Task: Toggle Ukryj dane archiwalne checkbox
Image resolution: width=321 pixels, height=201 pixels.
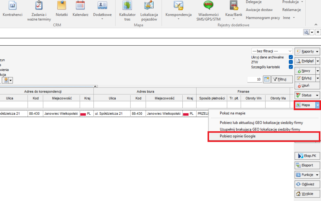Action: [x=291, y=57]
